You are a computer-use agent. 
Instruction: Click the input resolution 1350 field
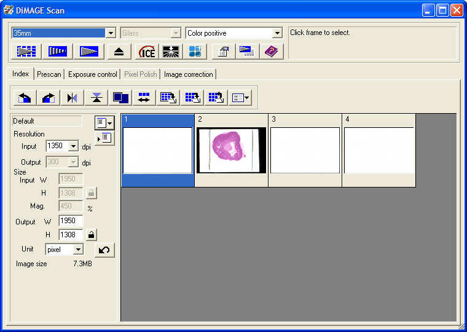[57, 146]
